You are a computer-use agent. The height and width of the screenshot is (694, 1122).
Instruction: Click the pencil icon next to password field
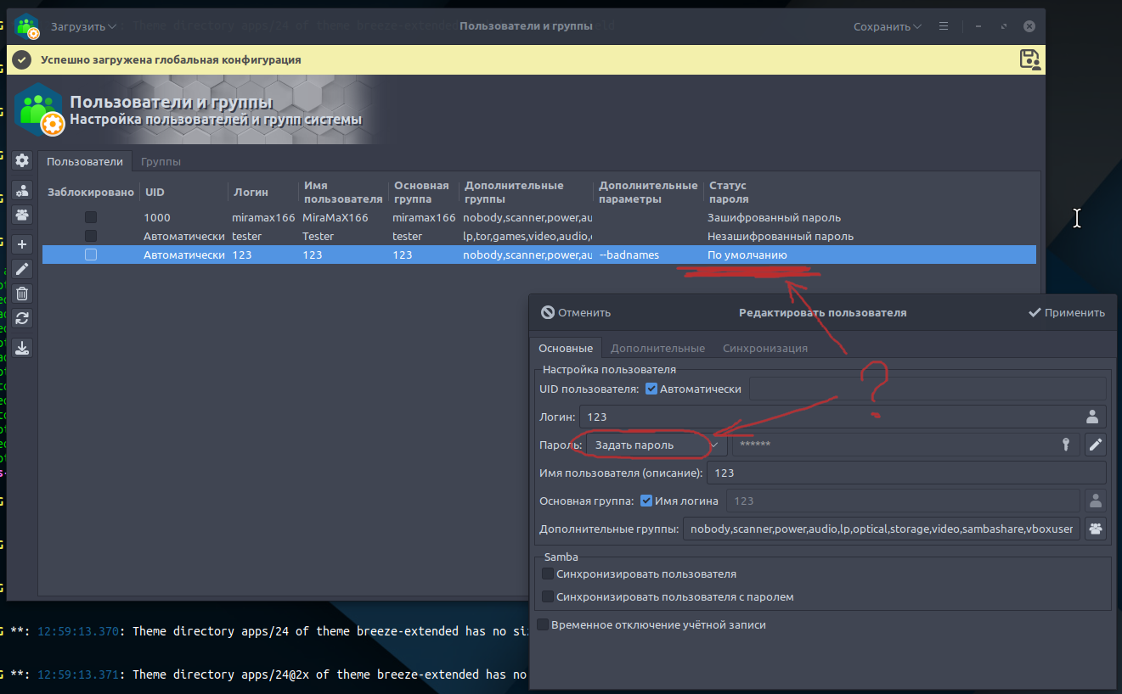tap(1096, 445)
